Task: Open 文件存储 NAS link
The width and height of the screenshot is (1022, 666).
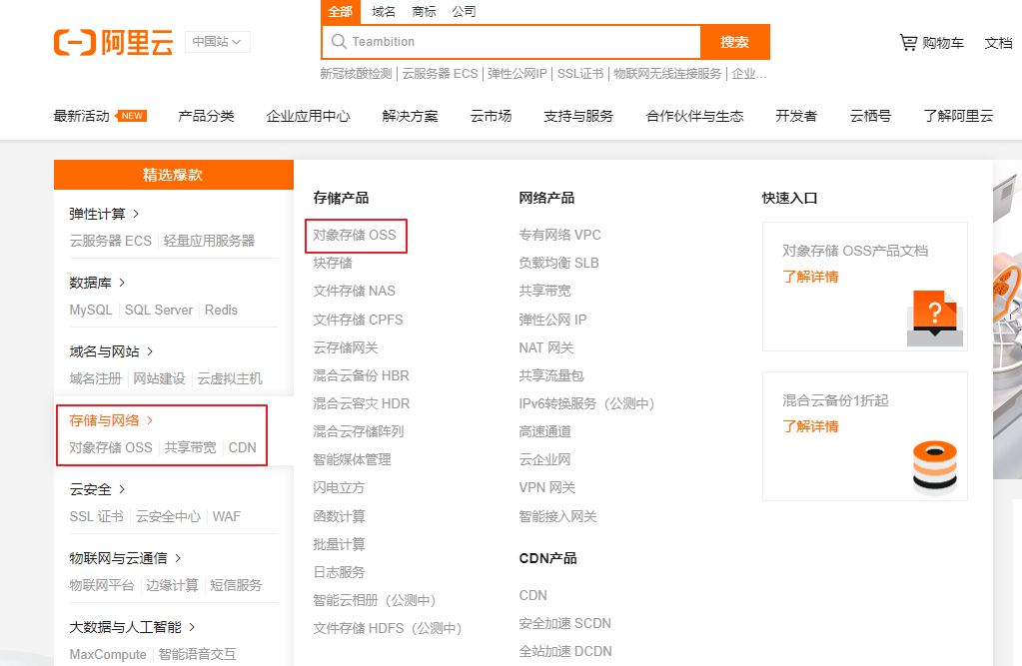Action: pyautogui.click(x=354, y=291)
